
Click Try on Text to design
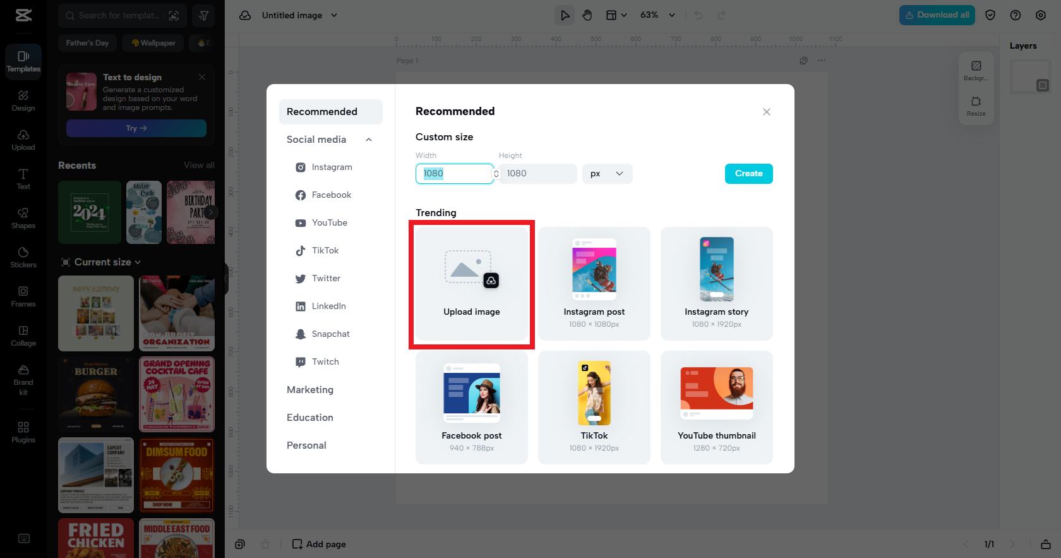click(136, 128)
